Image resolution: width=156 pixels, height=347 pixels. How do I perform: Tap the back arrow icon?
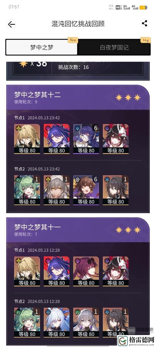(11, 24)
